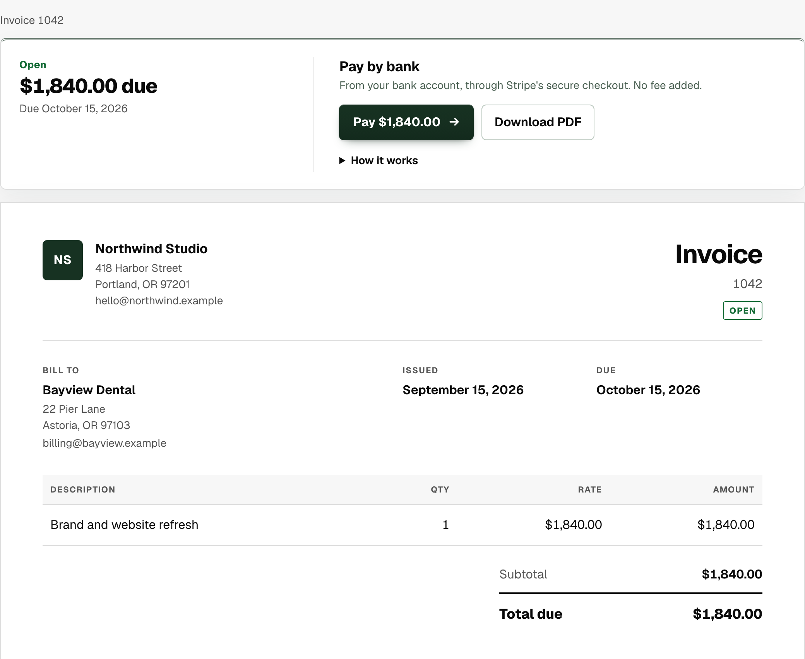This screenshot has width=805, height=659.
Task: Click the OPEN status badge
Action: 742,311
